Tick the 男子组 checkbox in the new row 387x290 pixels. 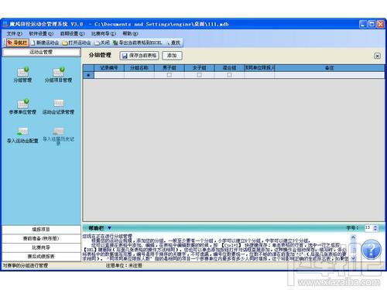click(x=170, y=75)
